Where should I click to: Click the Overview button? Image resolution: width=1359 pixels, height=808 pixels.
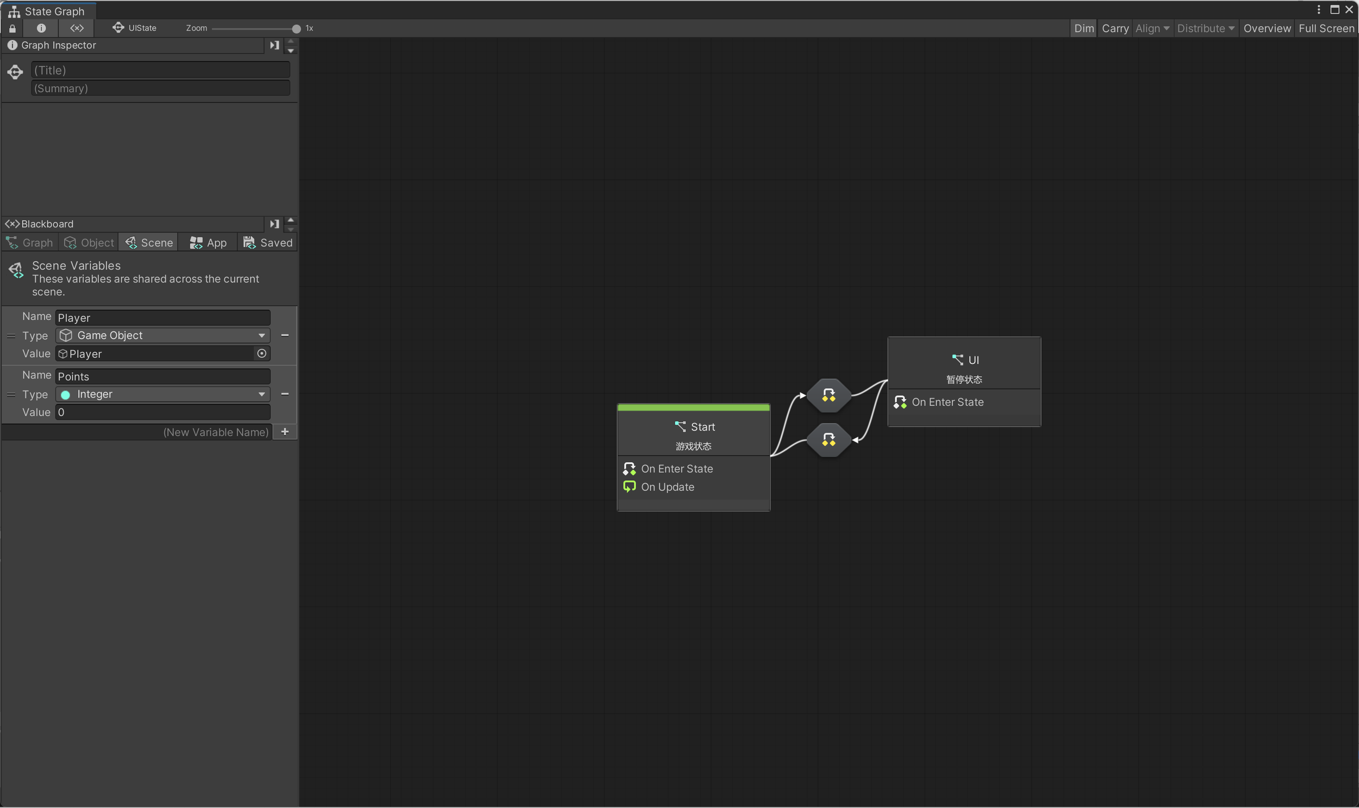coord(1267,28)
